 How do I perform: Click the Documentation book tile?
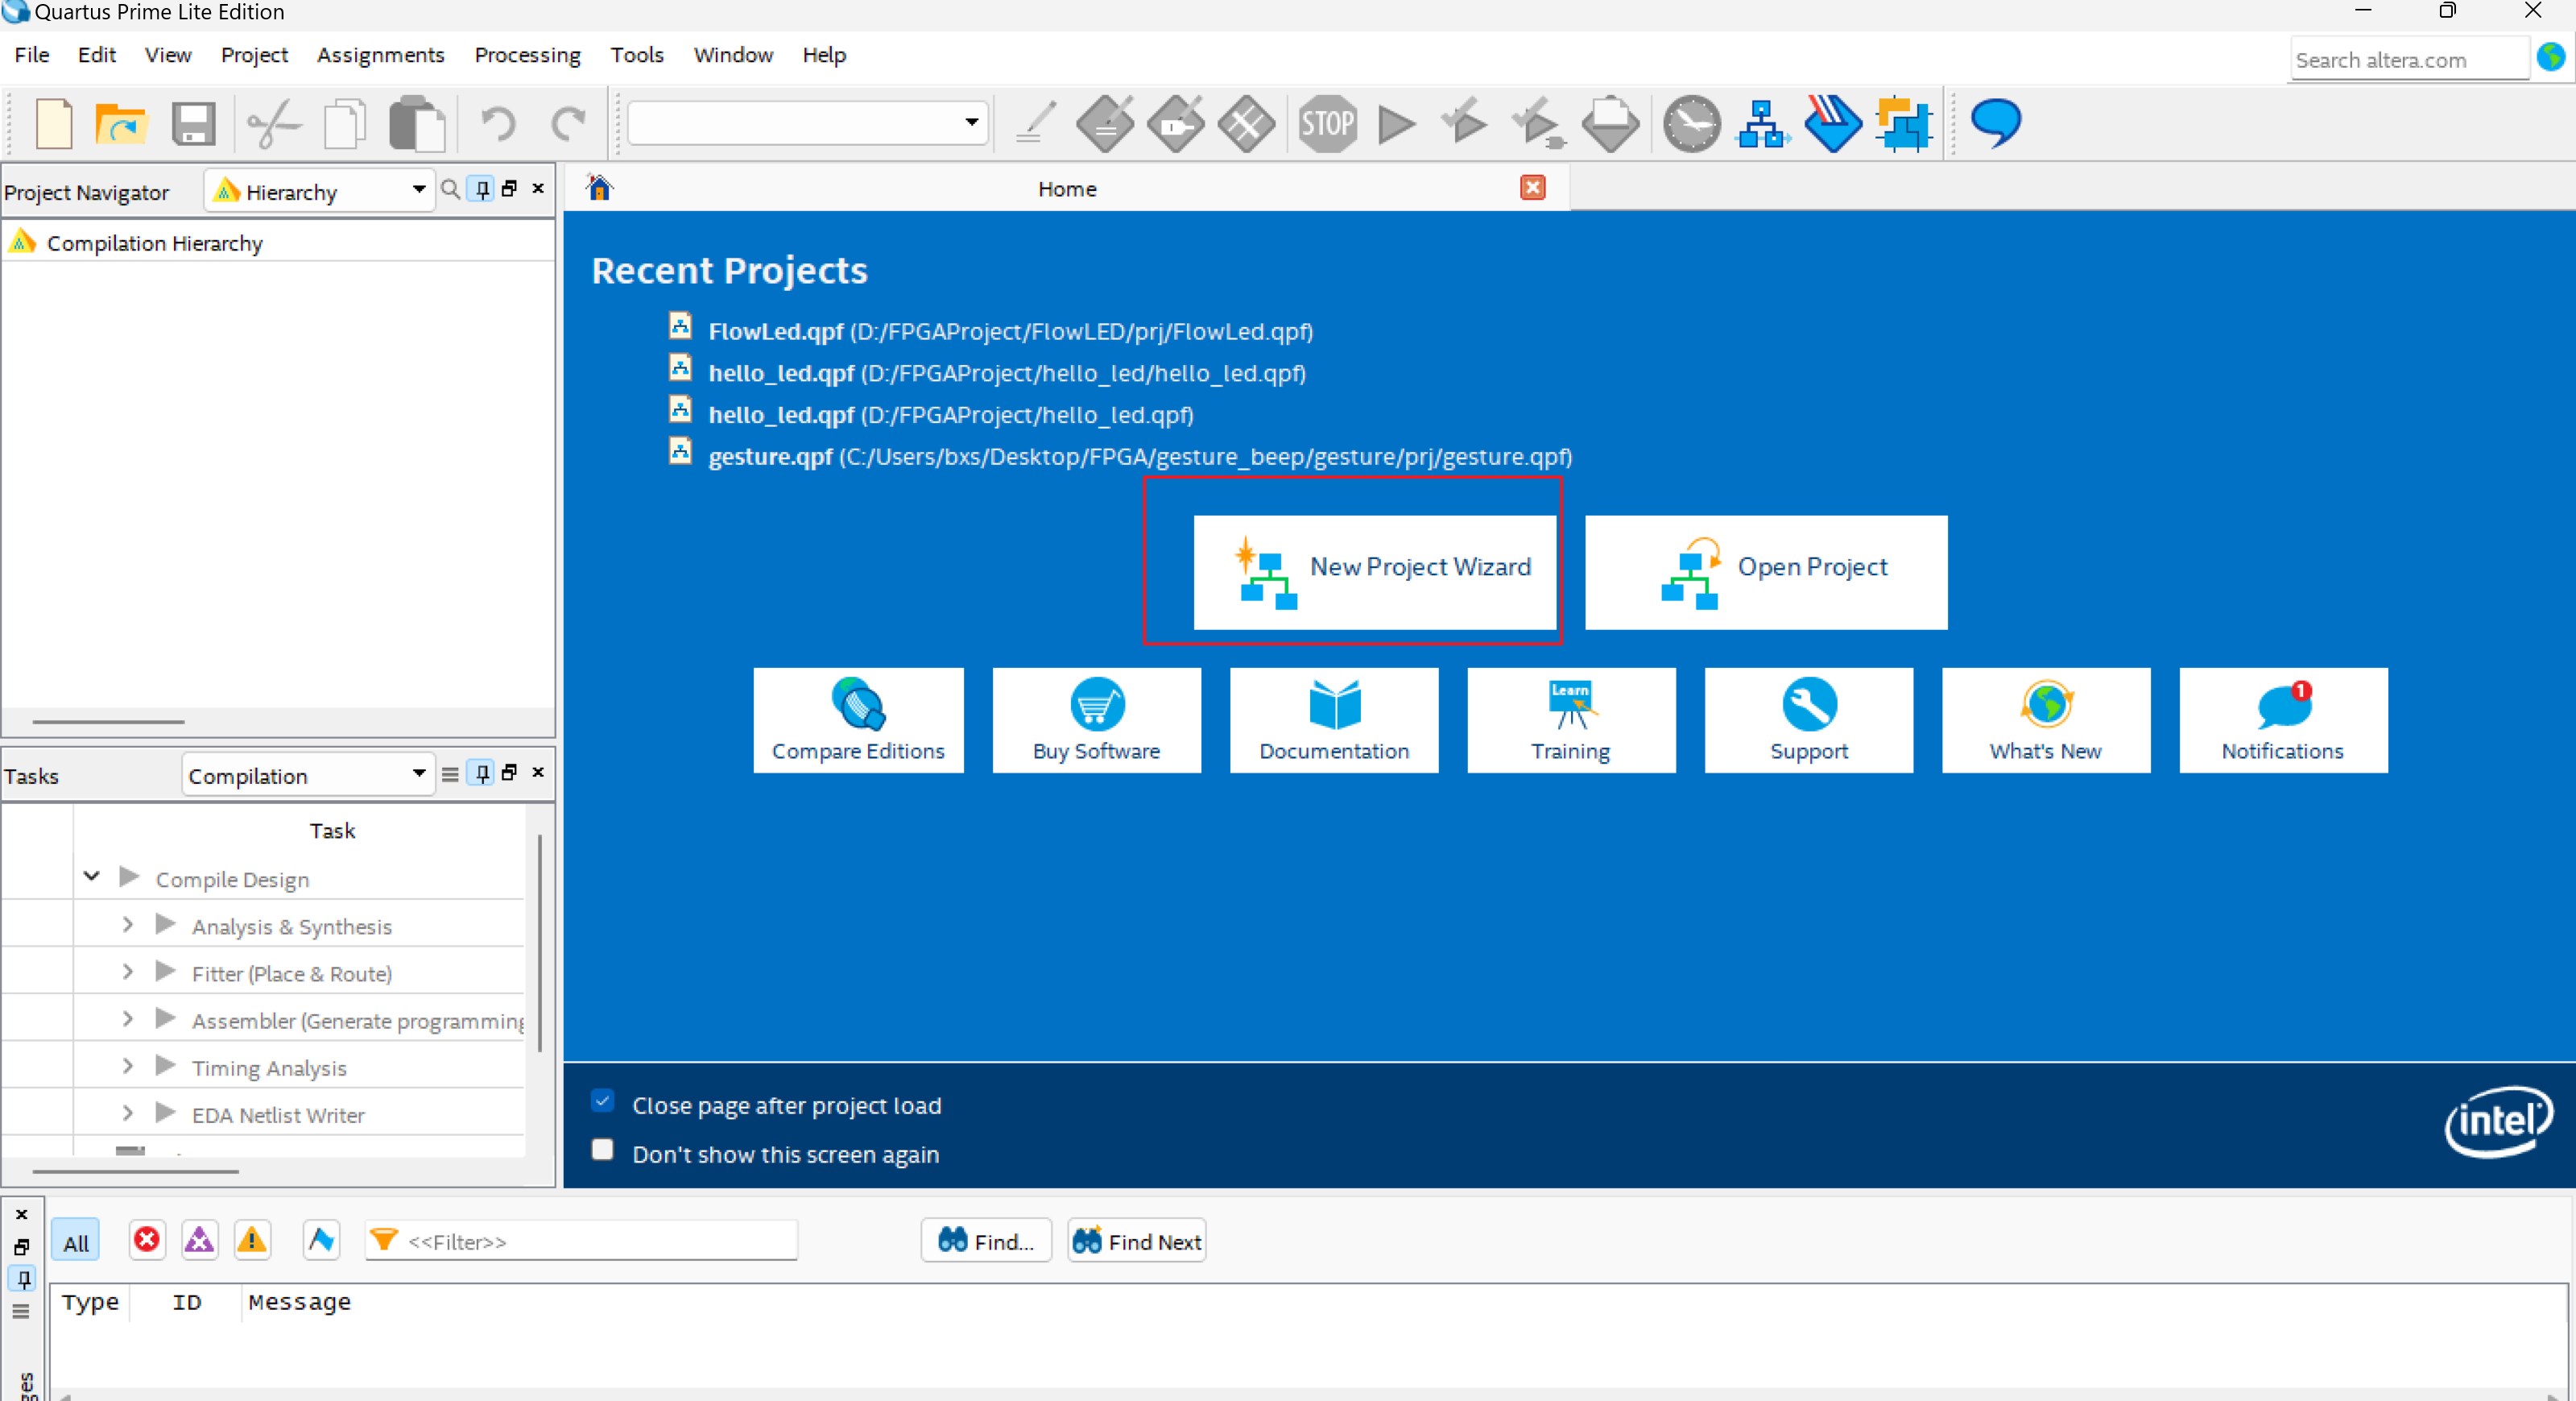[x=1334, y=720]
